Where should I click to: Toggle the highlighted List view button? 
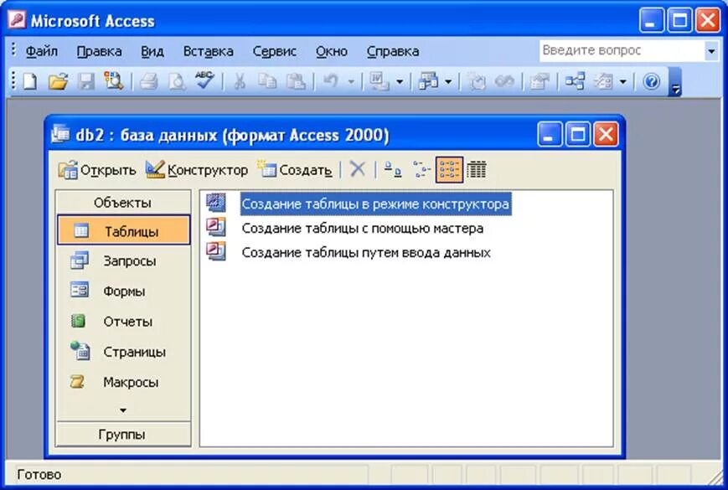click(x=449, y=170)
